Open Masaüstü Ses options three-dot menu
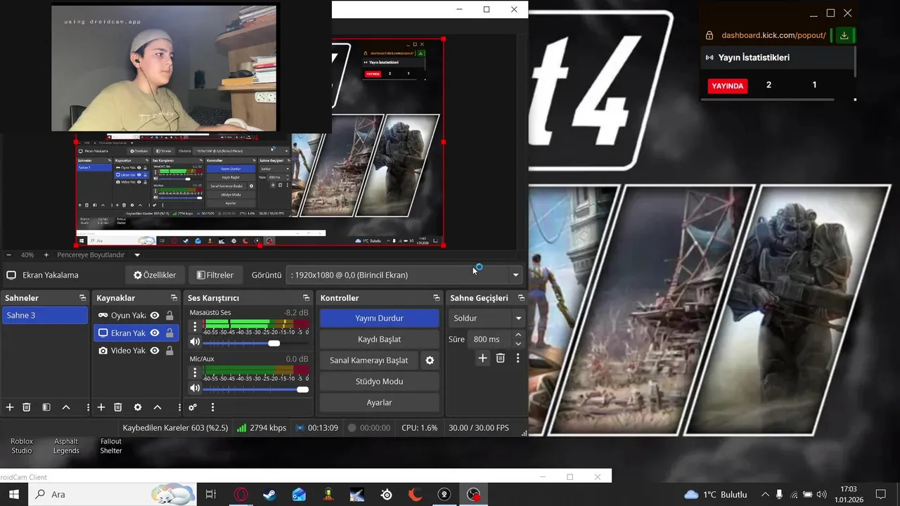This screenshot has height=506, width=900. pyautogui.click(x=195, y=327)
